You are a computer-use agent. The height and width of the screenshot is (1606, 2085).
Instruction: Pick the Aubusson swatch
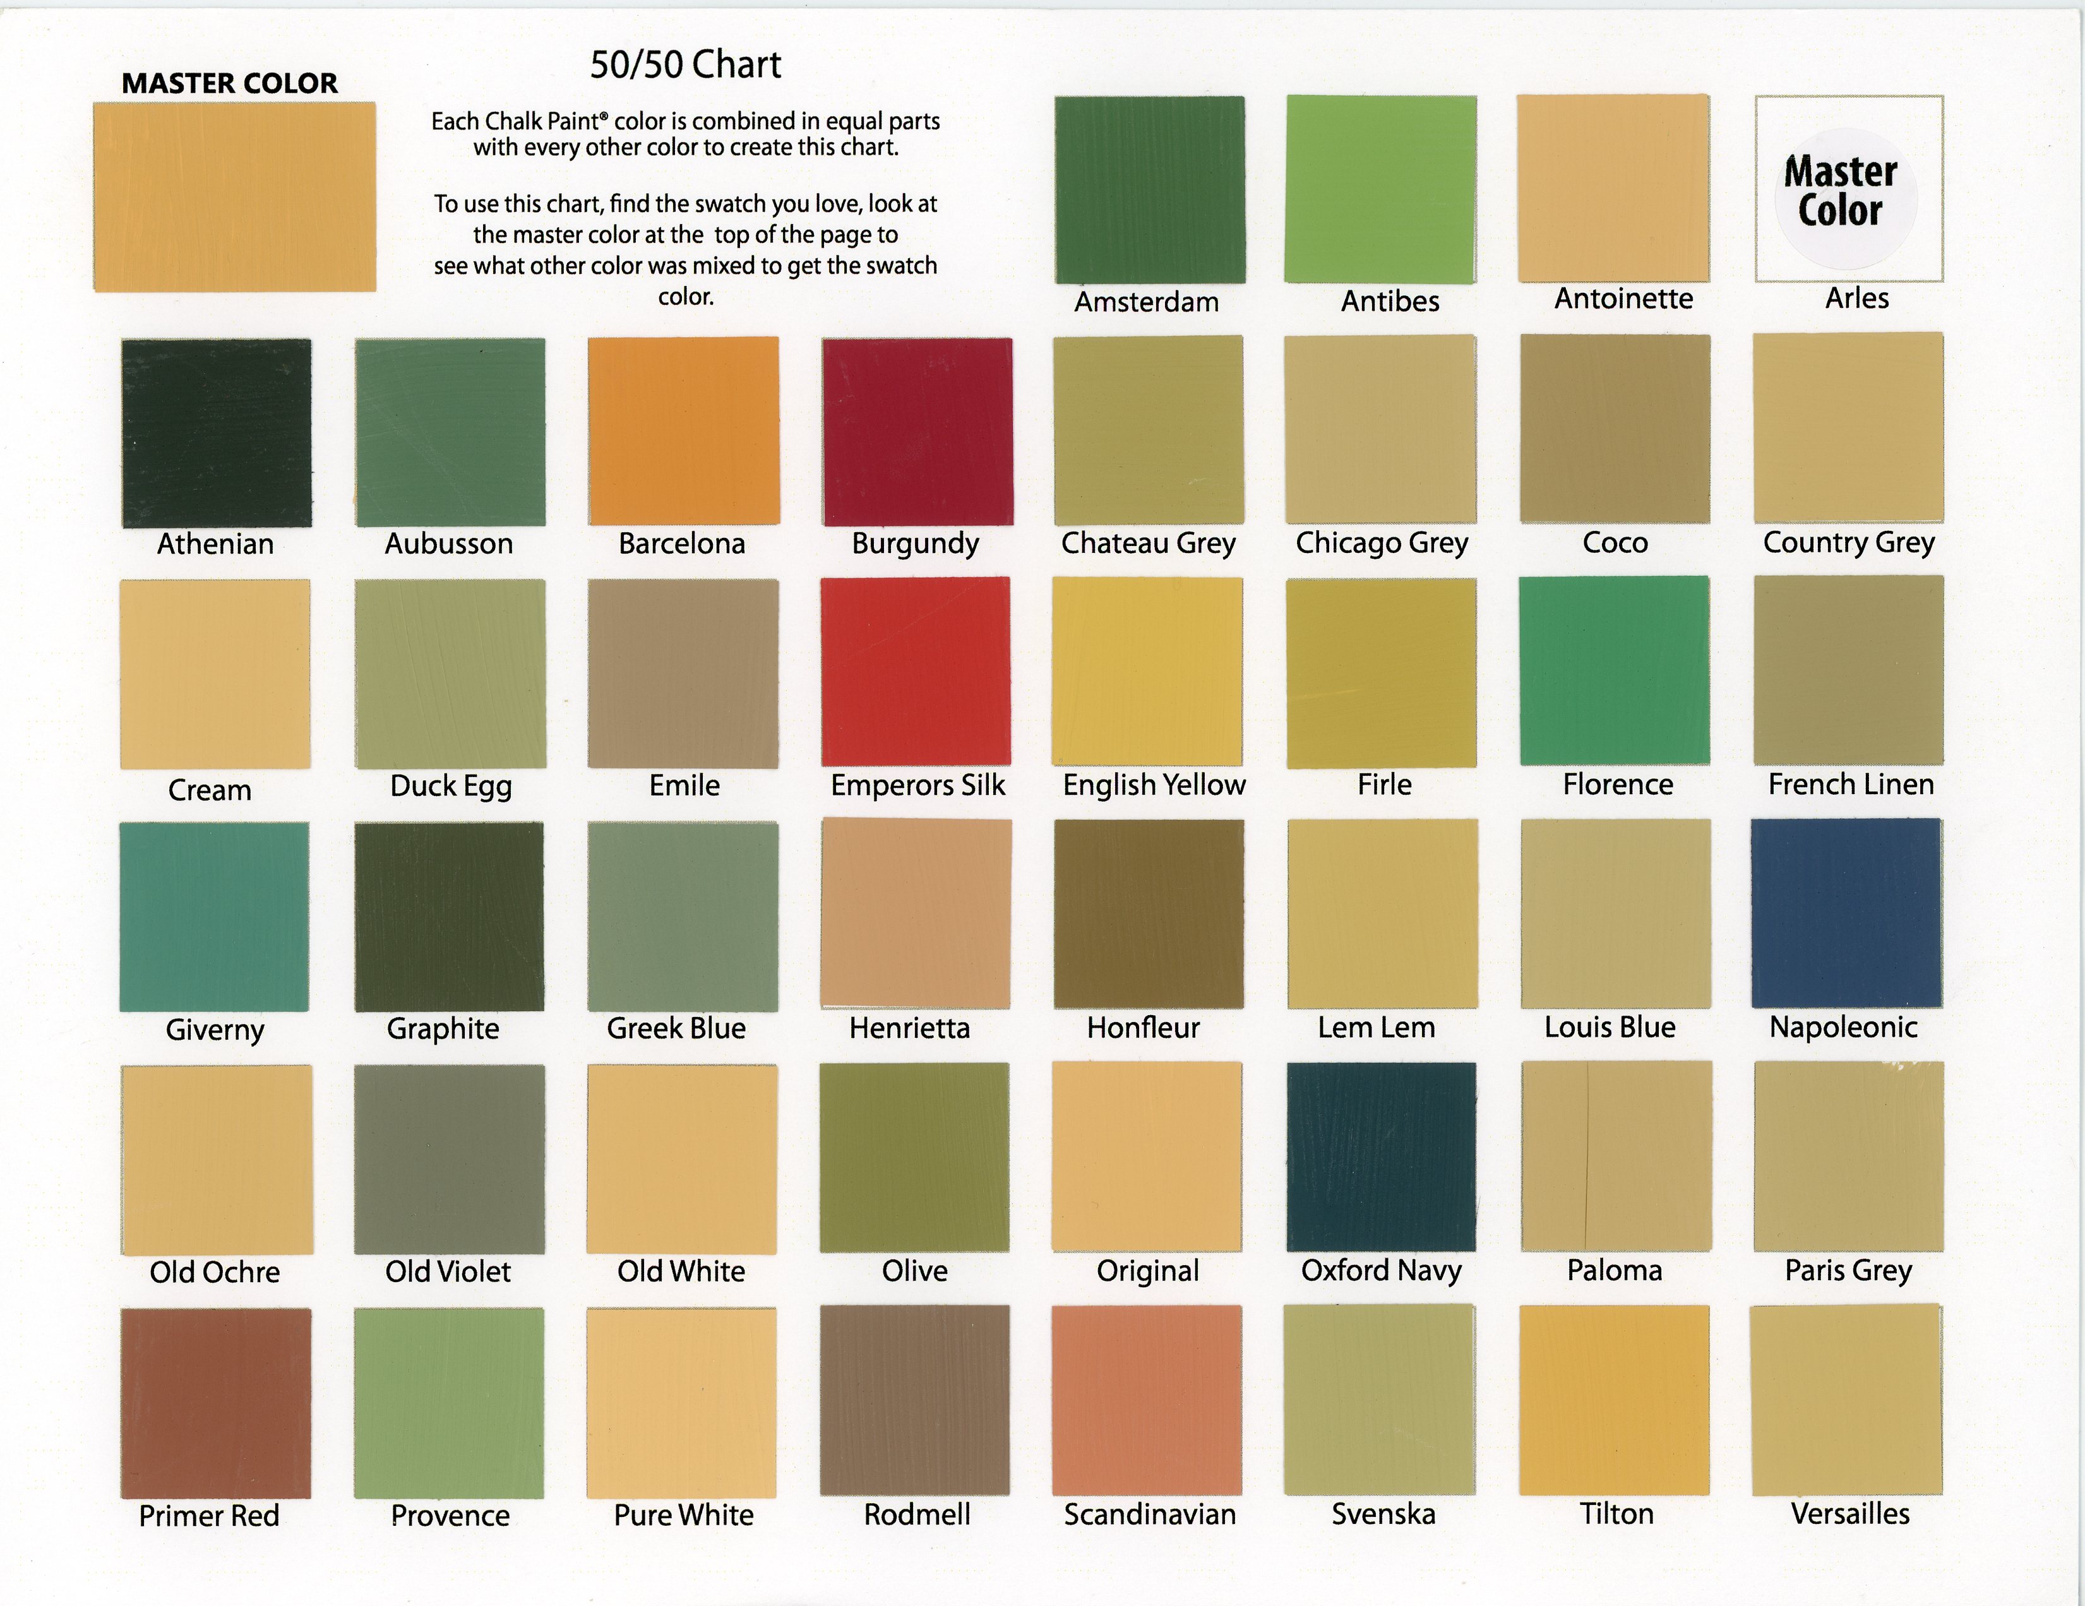point(451,432)
